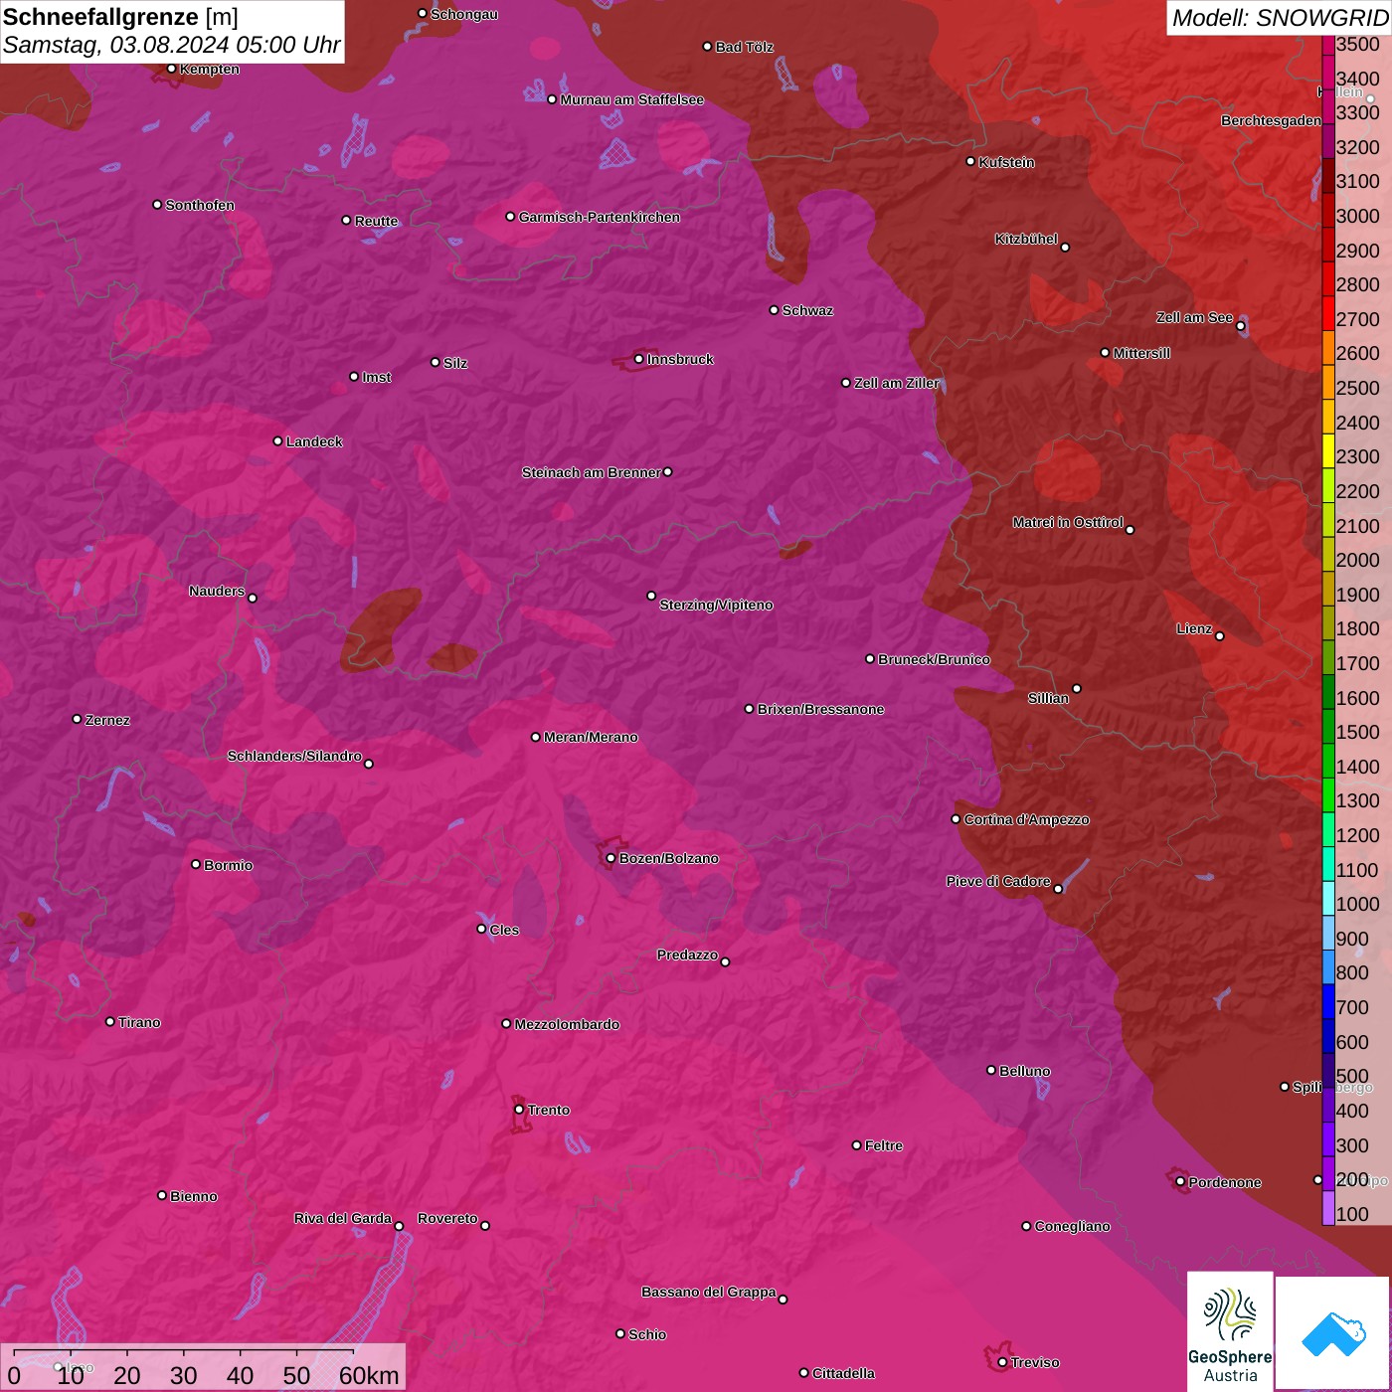Click the Sonthofen label
The image size is (1392, 1392).
(200, 205)
